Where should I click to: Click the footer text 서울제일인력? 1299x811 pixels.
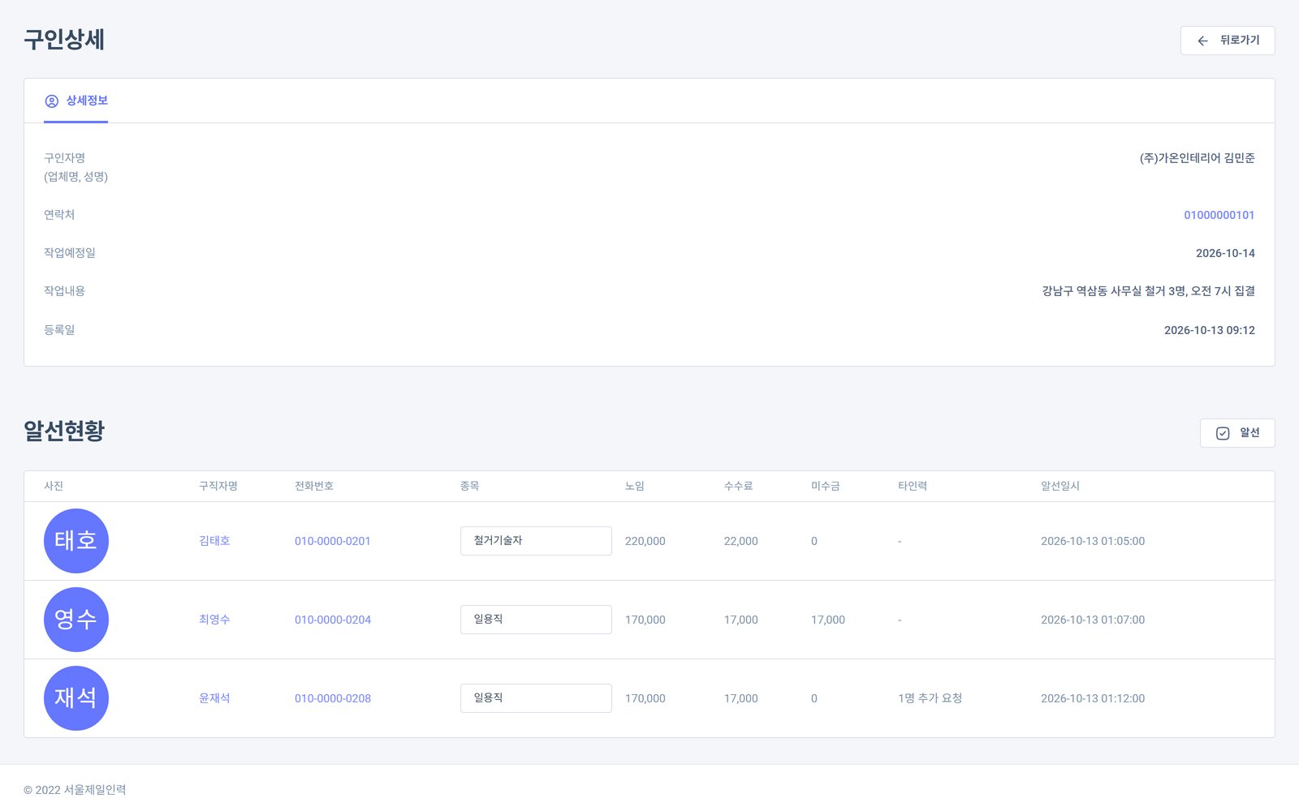(95, 790)
